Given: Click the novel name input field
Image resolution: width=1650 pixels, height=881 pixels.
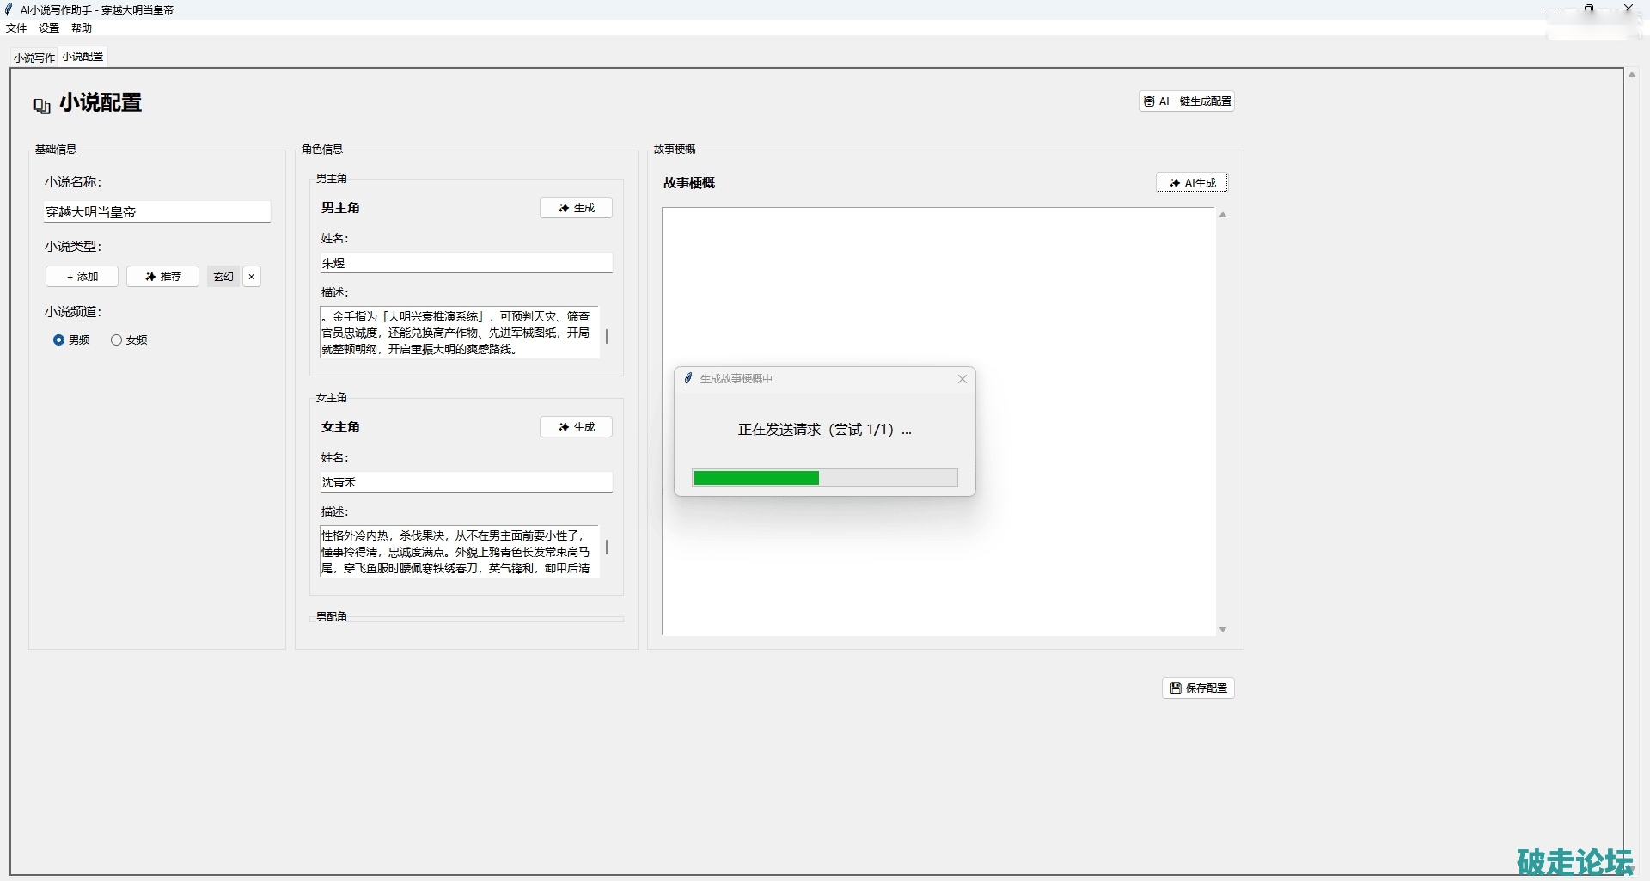Looking at the screenshot, I should tap(157, 212).
